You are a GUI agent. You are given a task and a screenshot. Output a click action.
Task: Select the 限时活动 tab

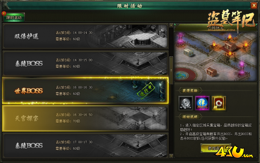(14, 17)
